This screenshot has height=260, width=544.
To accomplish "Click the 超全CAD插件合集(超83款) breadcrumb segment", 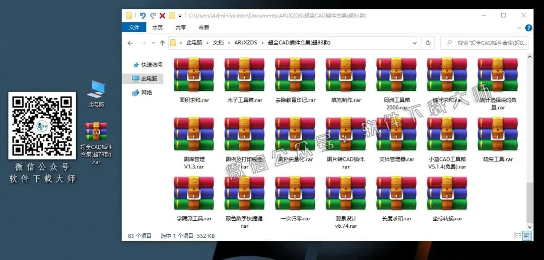I will click(299, 43).
